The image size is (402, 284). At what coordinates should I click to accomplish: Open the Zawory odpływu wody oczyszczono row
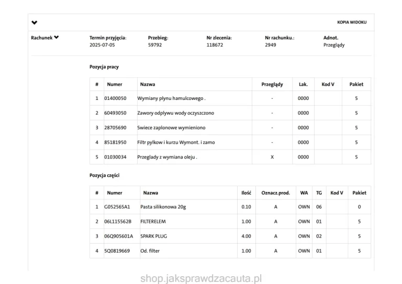coord(175,113)
